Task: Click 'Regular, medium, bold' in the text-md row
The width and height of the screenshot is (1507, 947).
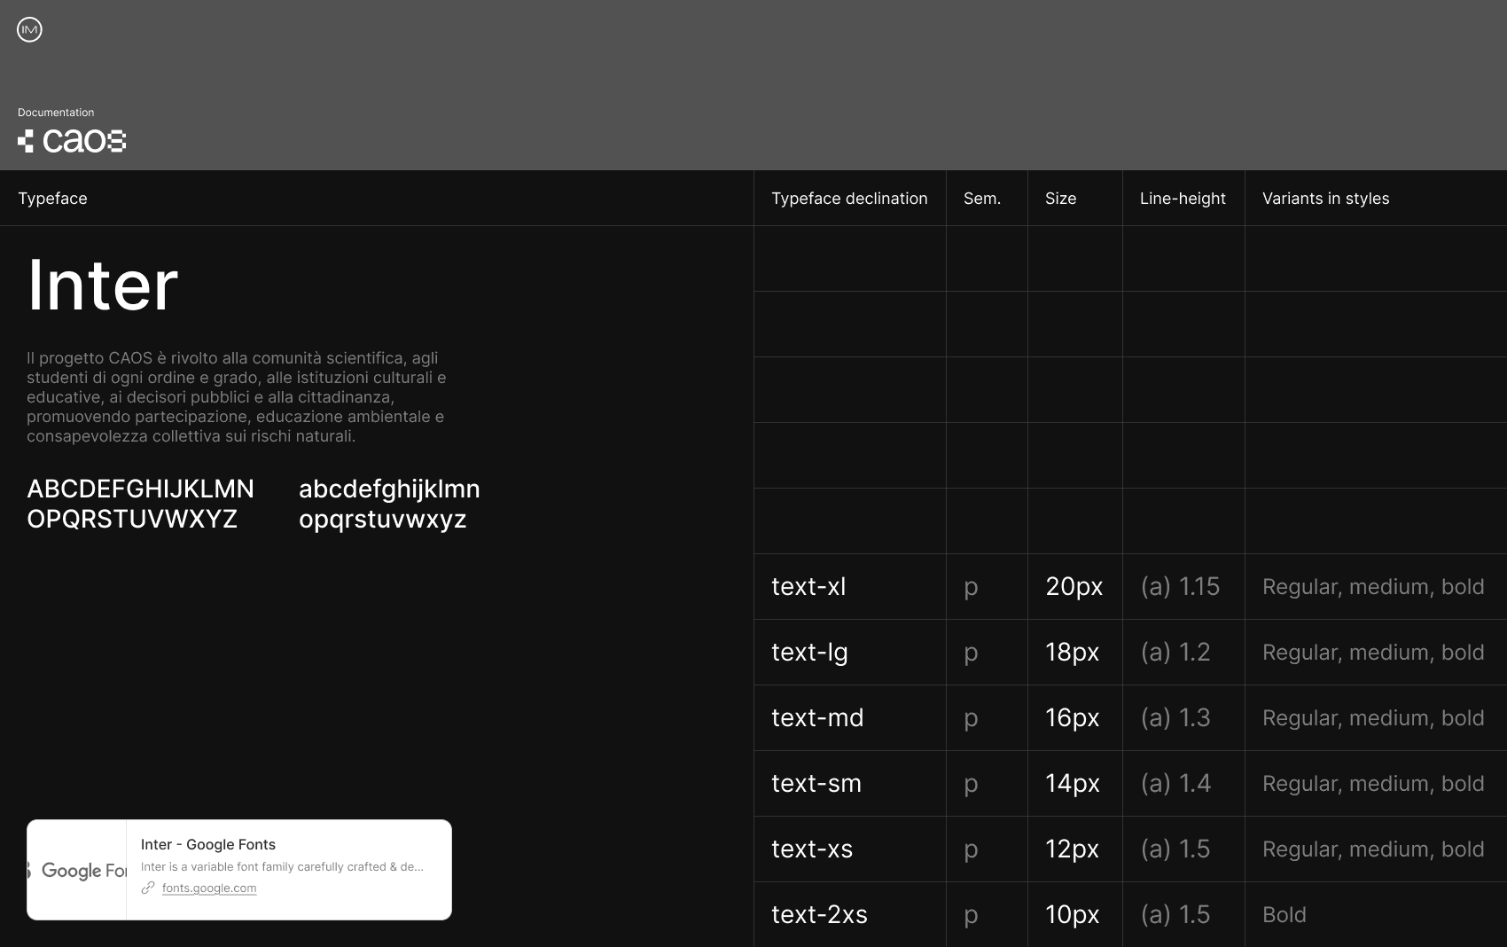Action: [1373, 718]
